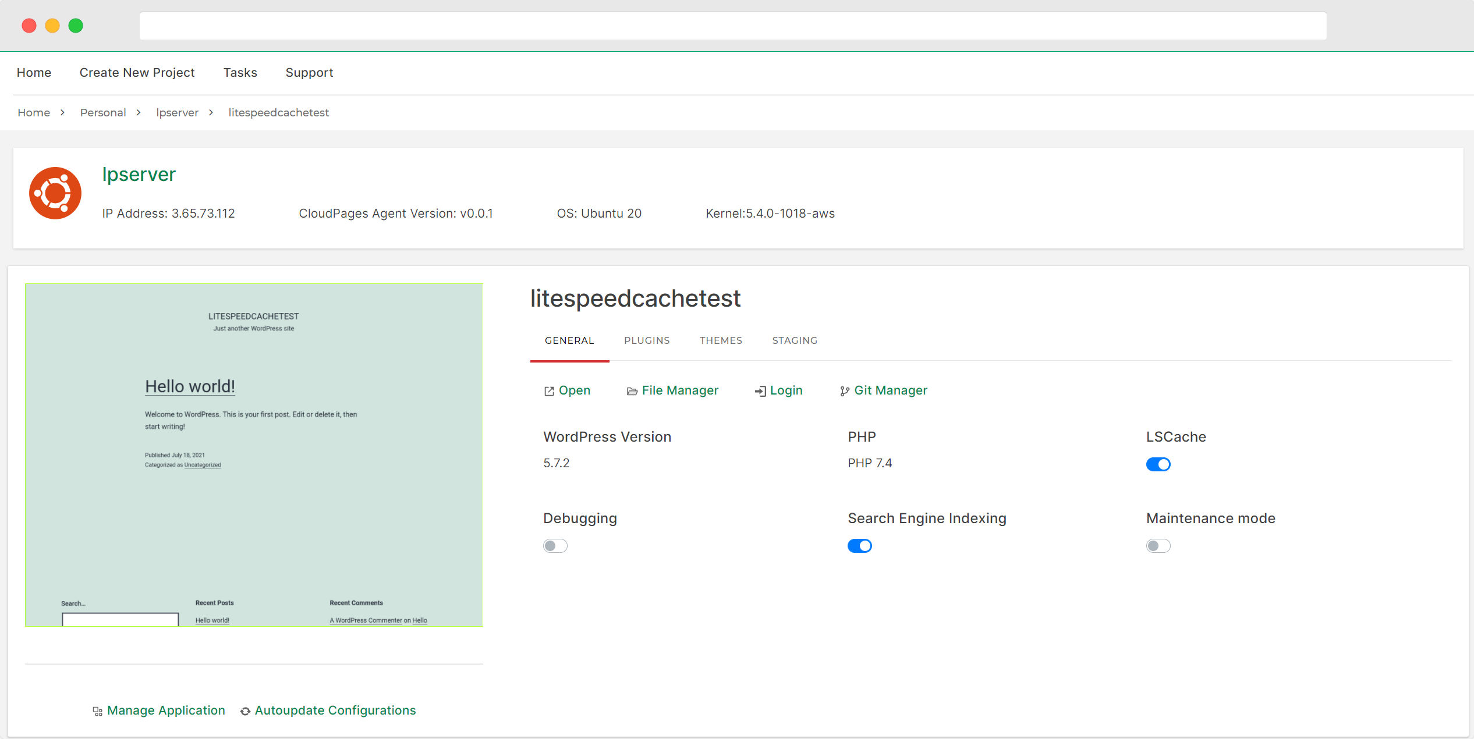
Task: Go to the STAGING tab
Action: (x=795, y=340)
